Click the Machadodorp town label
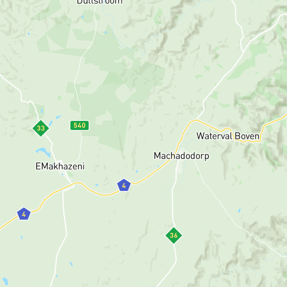 click(181, 156)
